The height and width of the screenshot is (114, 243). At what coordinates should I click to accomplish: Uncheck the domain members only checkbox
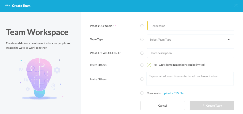click(149, 65)
